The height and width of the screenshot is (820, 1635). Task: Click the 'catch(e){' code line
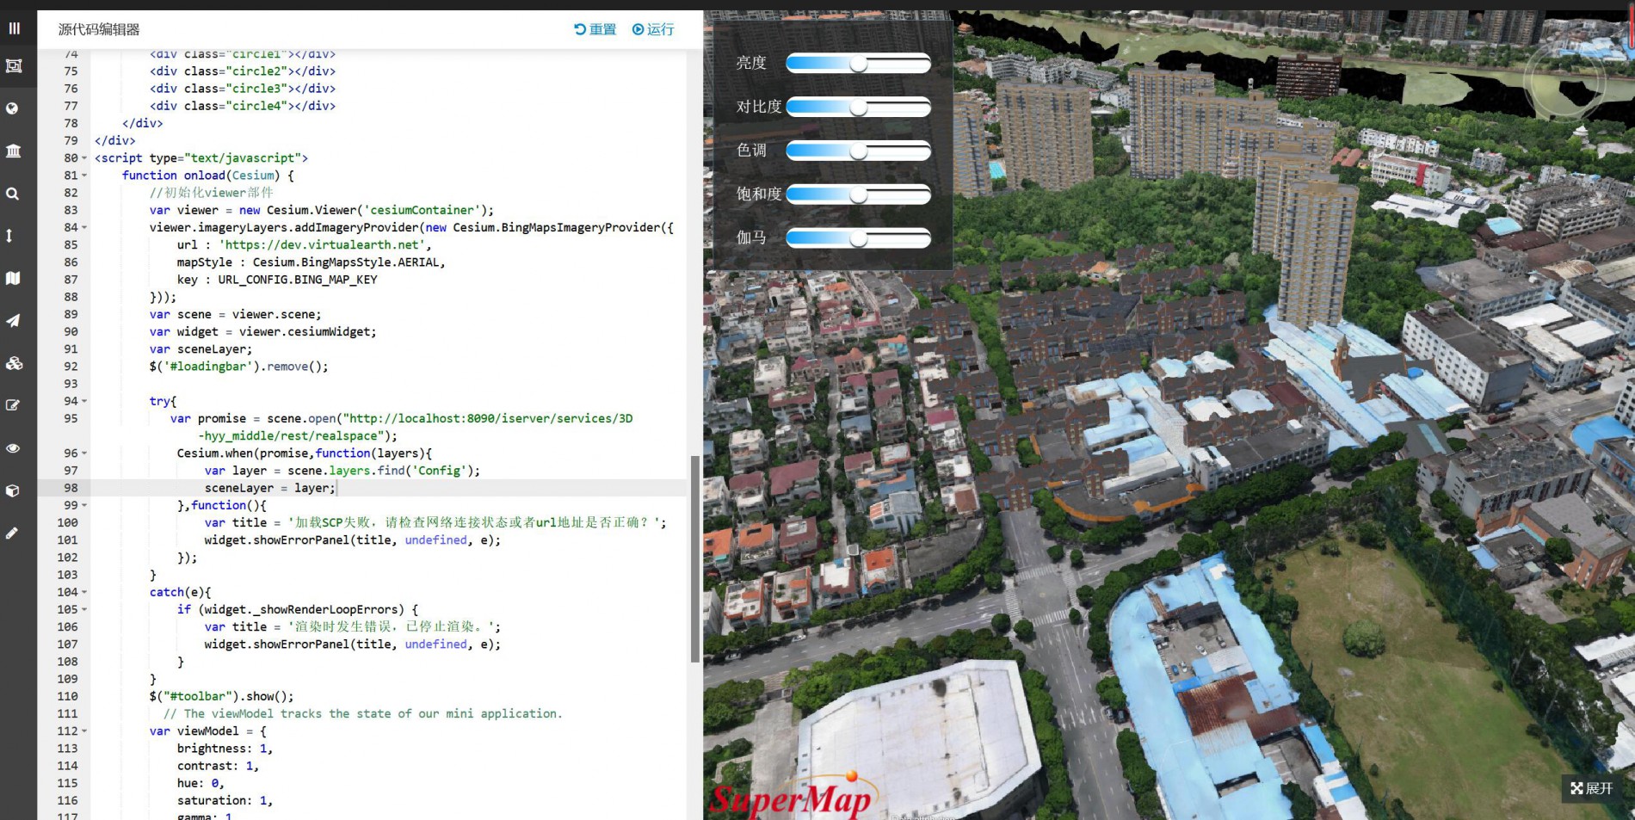tap(180, 592)
